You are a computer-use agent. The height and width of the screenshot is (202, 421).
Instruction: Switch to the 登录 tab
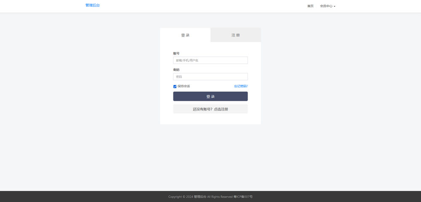[185, 35]
